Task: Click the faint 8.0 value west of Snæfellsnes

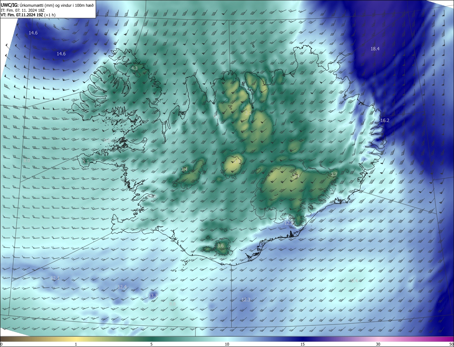Action: (x=27, y=161)
